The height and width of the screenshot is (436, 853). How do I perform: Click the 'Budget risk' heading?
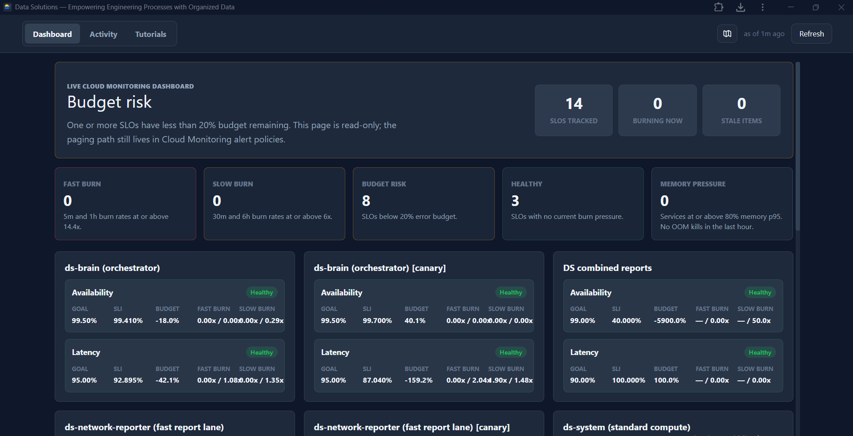(109, 102)
